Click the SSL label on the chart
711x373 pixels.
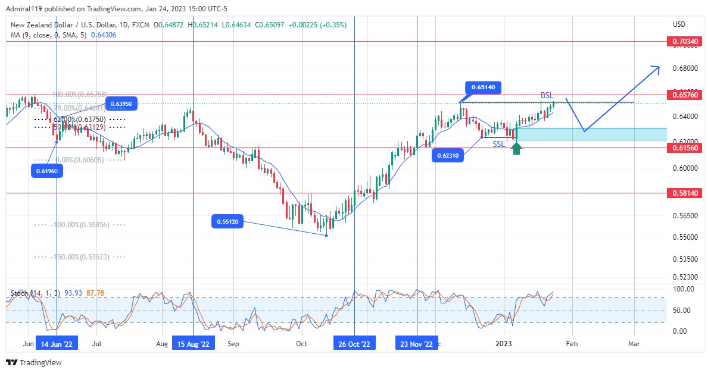pos(499,144)
